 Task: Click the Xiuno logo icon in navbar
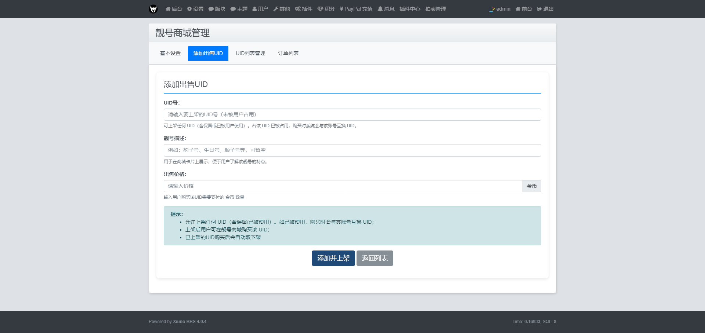coord(153,9)
